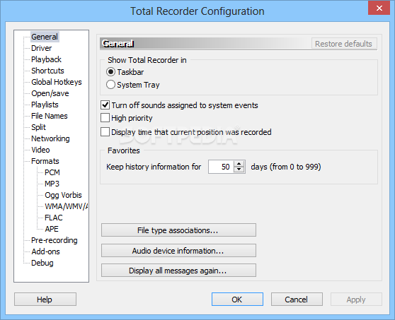The width and height of the screenshot is (395, 320).
Task: Click the Apply button
Action: point(356,299)
